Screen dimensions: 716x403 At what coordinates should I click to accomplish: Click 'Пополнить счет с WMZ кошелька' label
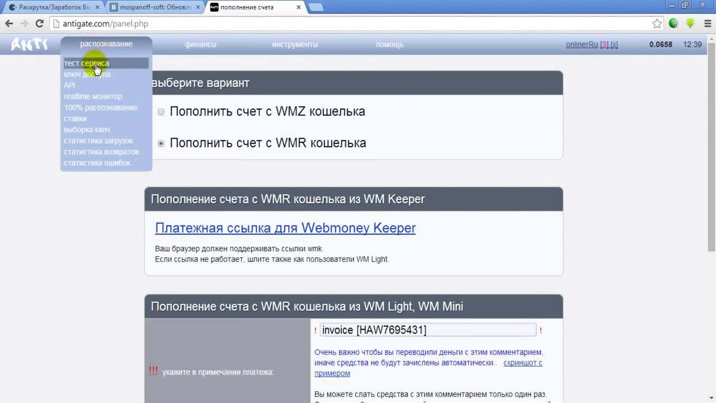click(267, 111)
